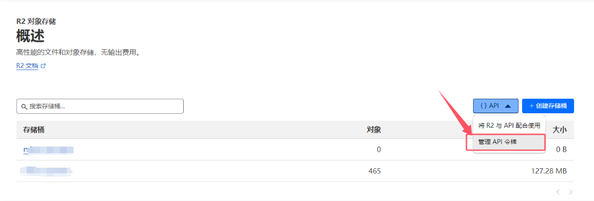Viewport: 594px width, 201px height.
Task: Click the 大小 column header
Action: (559, 129)
